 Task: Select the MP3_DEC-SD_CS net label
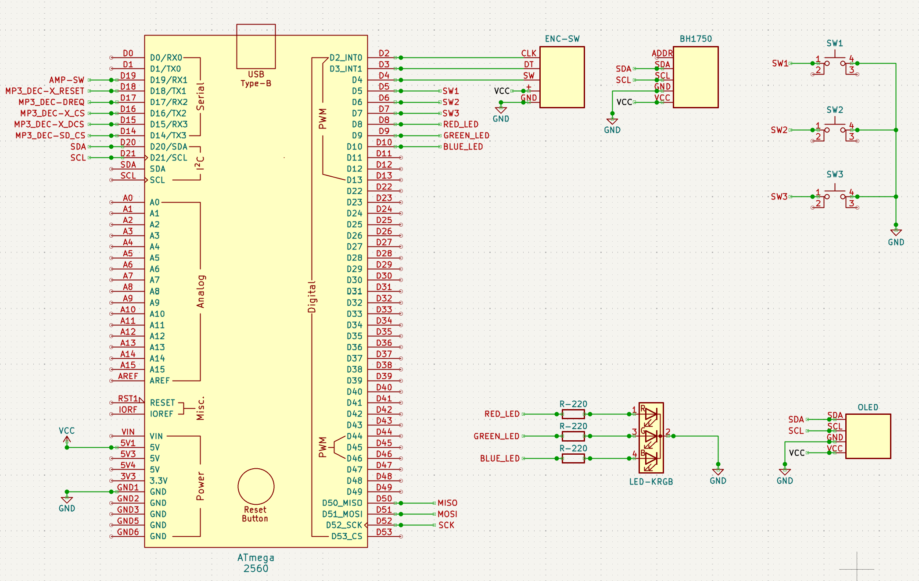tap(50, 135)
